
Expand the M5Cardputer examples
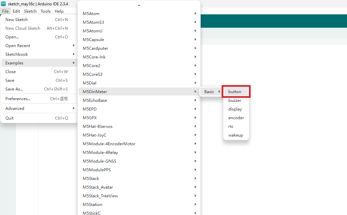pyautogui.click(x=139, y=48)
